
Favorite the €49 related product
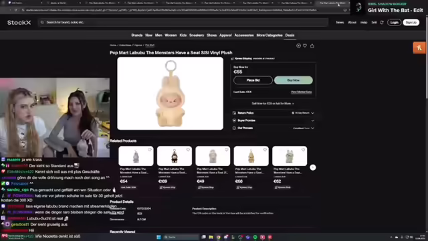click(x=227, y=150)
